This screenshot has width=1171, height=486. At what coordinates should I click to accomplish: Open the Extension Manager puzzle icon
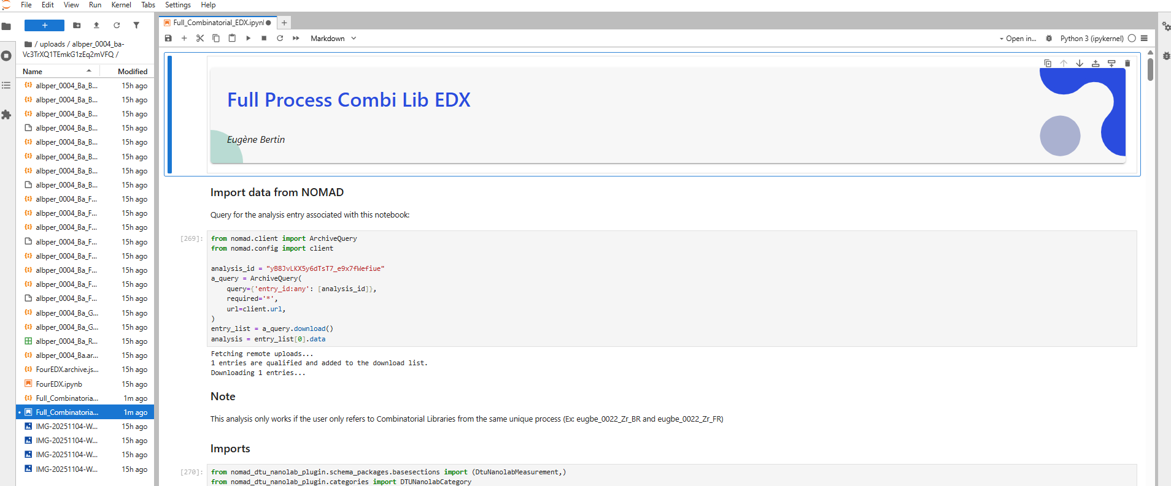pos(7,115)
